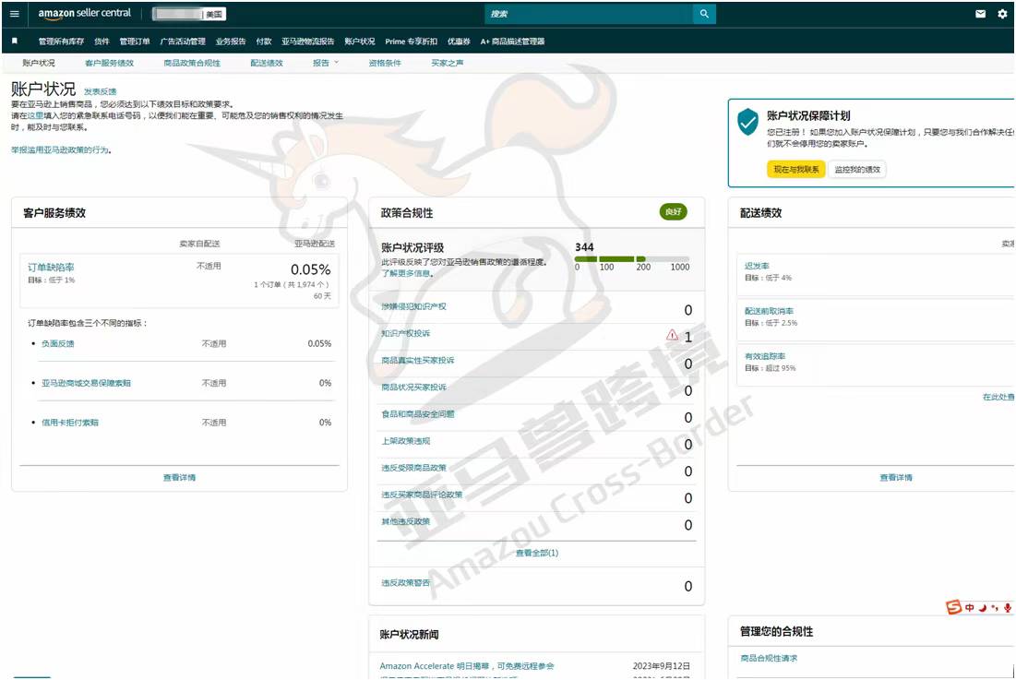The image size is (1016, 680).
Task: Click the shield checkmark icon for 账户状况保障计划
Action: click(x=747, y=122)
